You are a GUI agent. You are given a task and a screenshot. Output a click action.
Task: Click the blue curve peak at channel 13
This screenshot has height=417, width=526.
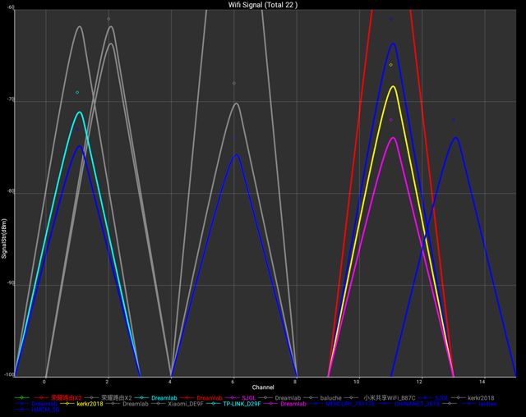454,138
